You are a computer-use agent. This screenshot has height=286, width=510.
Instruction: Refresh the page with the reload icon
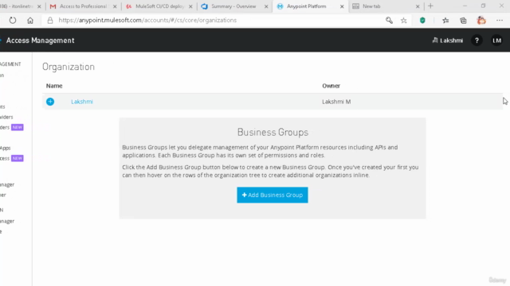point(13,21)
